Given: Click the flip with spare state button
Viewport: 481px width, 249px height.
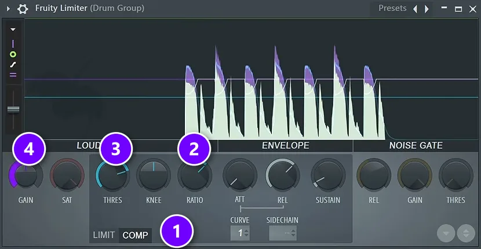Looking at the screenshot, I should point(466,234).
